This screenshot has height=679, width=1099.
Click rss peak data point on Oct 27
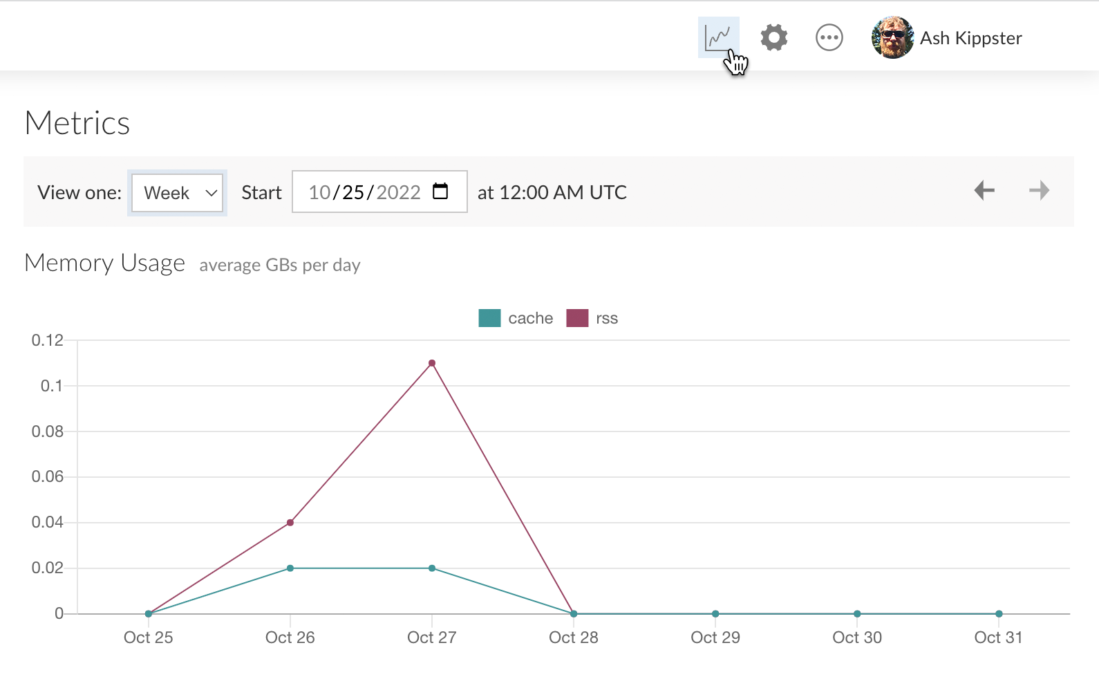pyautogui.click(x=432, y=363)
